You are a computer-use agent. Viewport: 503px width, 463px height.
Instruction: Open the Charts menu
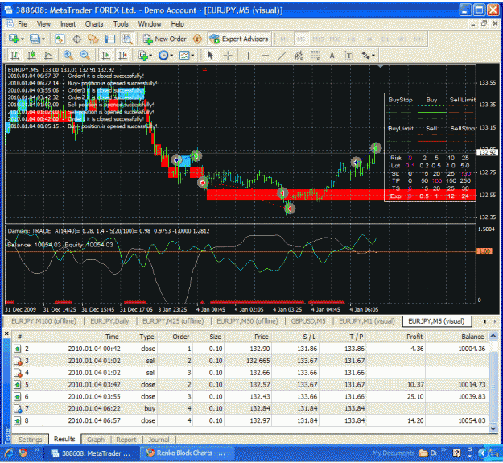click(x=94, y=24)
